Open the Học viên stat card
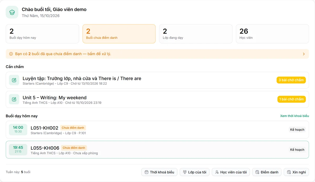The height and width of the screenshot is (182, 315). coord(272,34)
